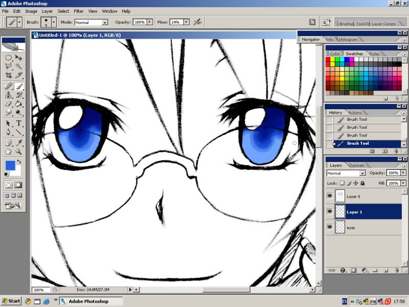Switch to the Actions tab
Image resolution: width=409 pixels, height=307 pixels.
[355, 113]
